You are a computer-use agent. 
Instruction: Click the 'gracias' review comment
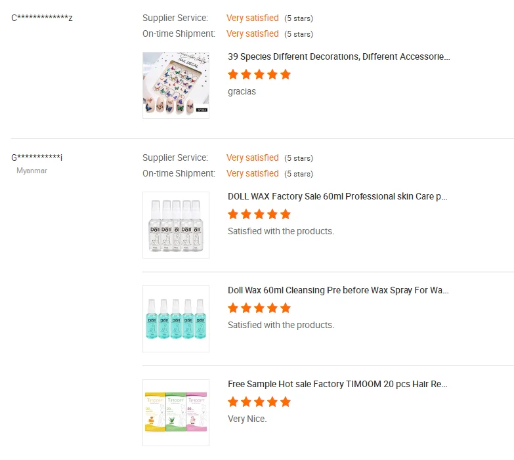coord(242,91)
